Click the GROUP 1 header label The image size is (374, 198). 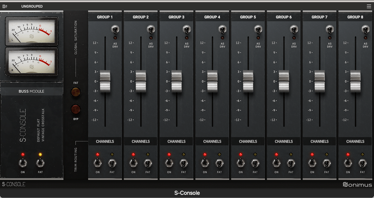click(x=105, y=17)
